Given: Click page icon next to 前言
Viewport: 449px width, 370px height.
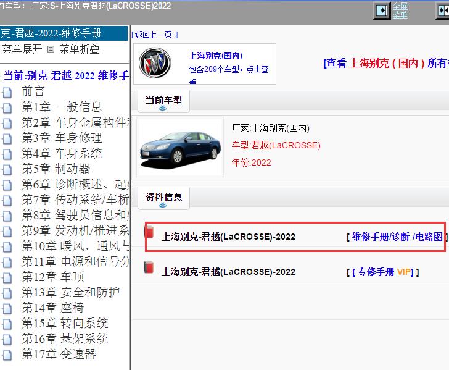Looking at the screenshot, I should (7, 93).
